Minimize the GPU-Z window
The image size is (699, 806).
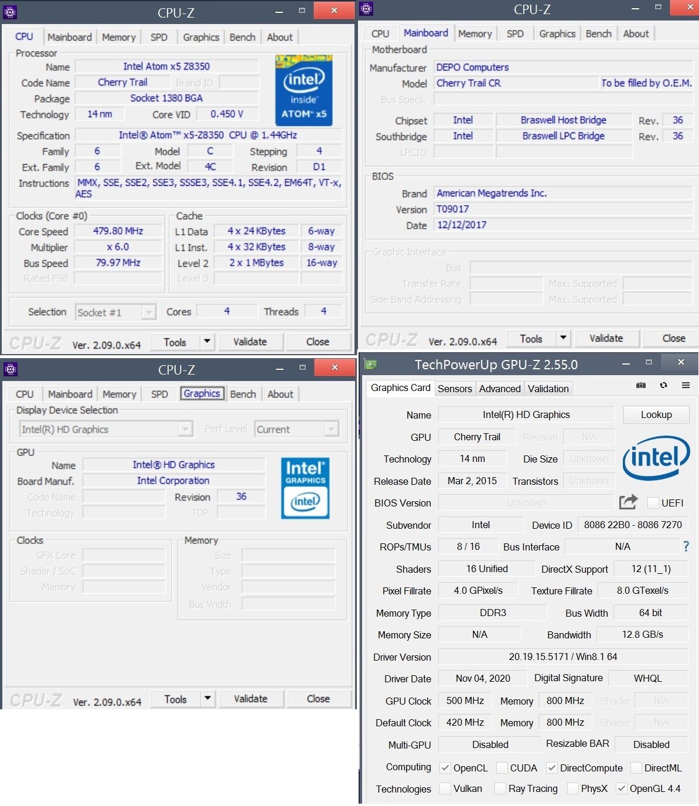point(626,363)
